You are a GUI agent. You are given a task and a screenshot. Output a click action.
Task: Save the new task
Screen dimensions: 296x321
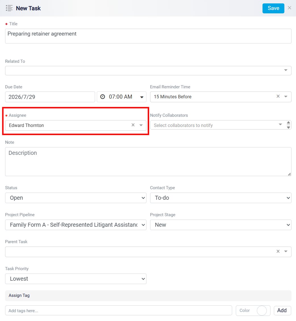pyautogui.click(x=273, y=8)
